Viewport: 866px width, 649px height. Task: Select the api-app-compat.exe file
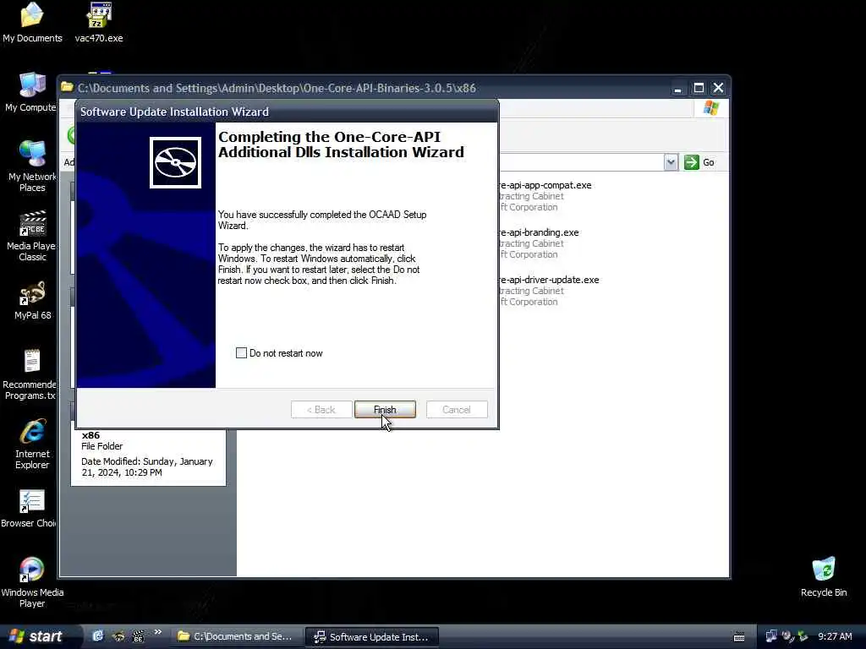pyautogui.click(x=544, y=196)
